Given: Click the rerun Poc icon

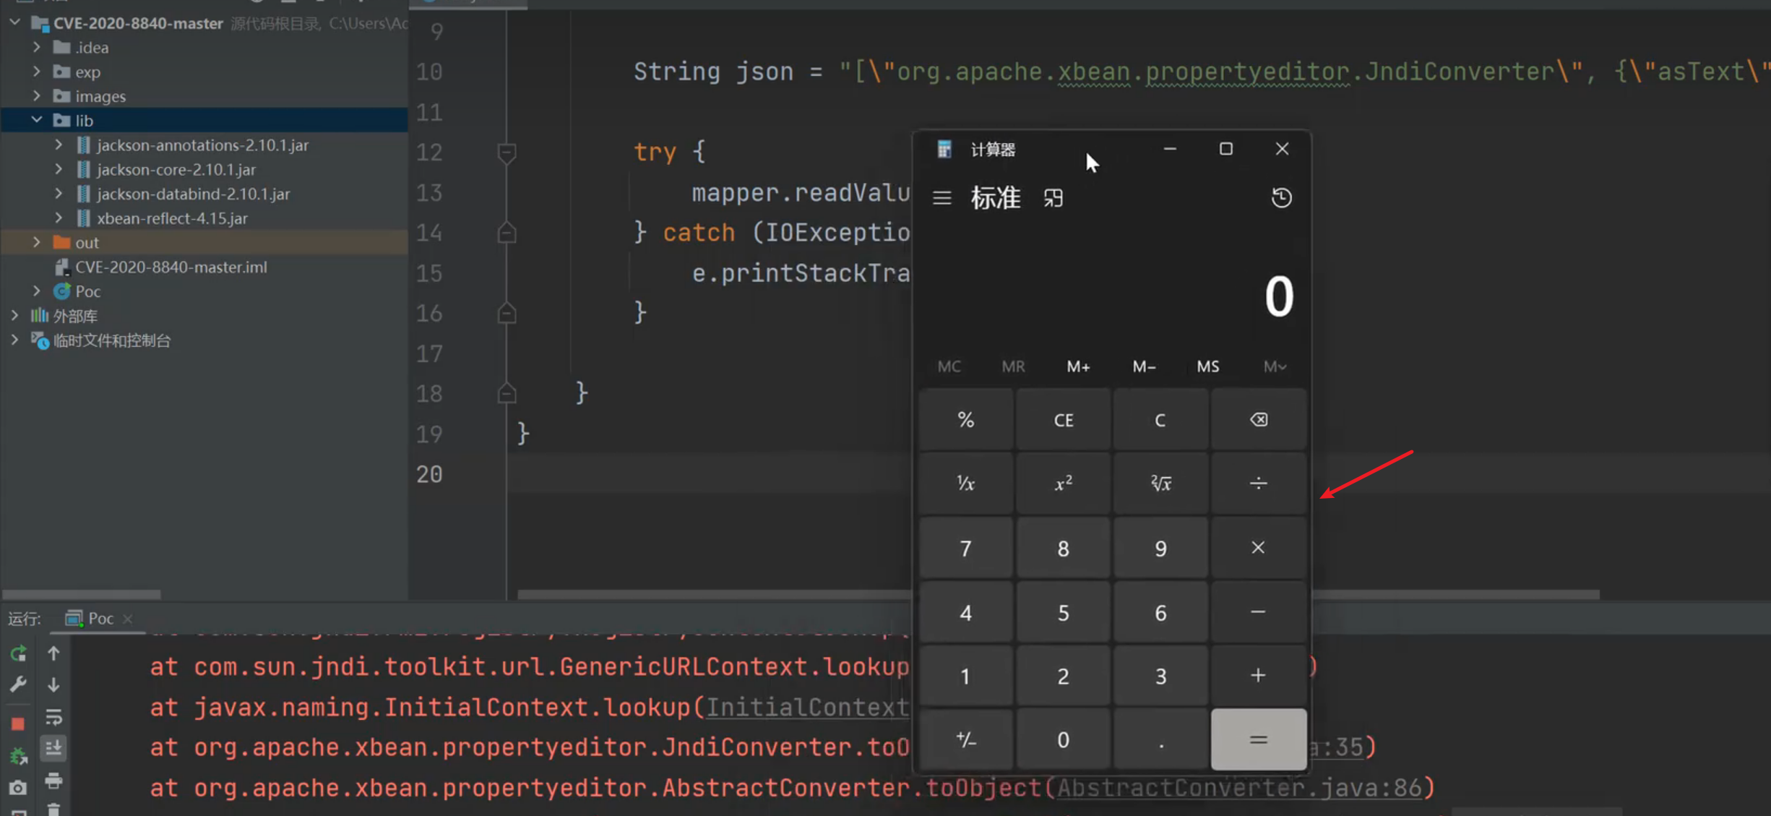Looking at the screenshot, I should (18, 653).
